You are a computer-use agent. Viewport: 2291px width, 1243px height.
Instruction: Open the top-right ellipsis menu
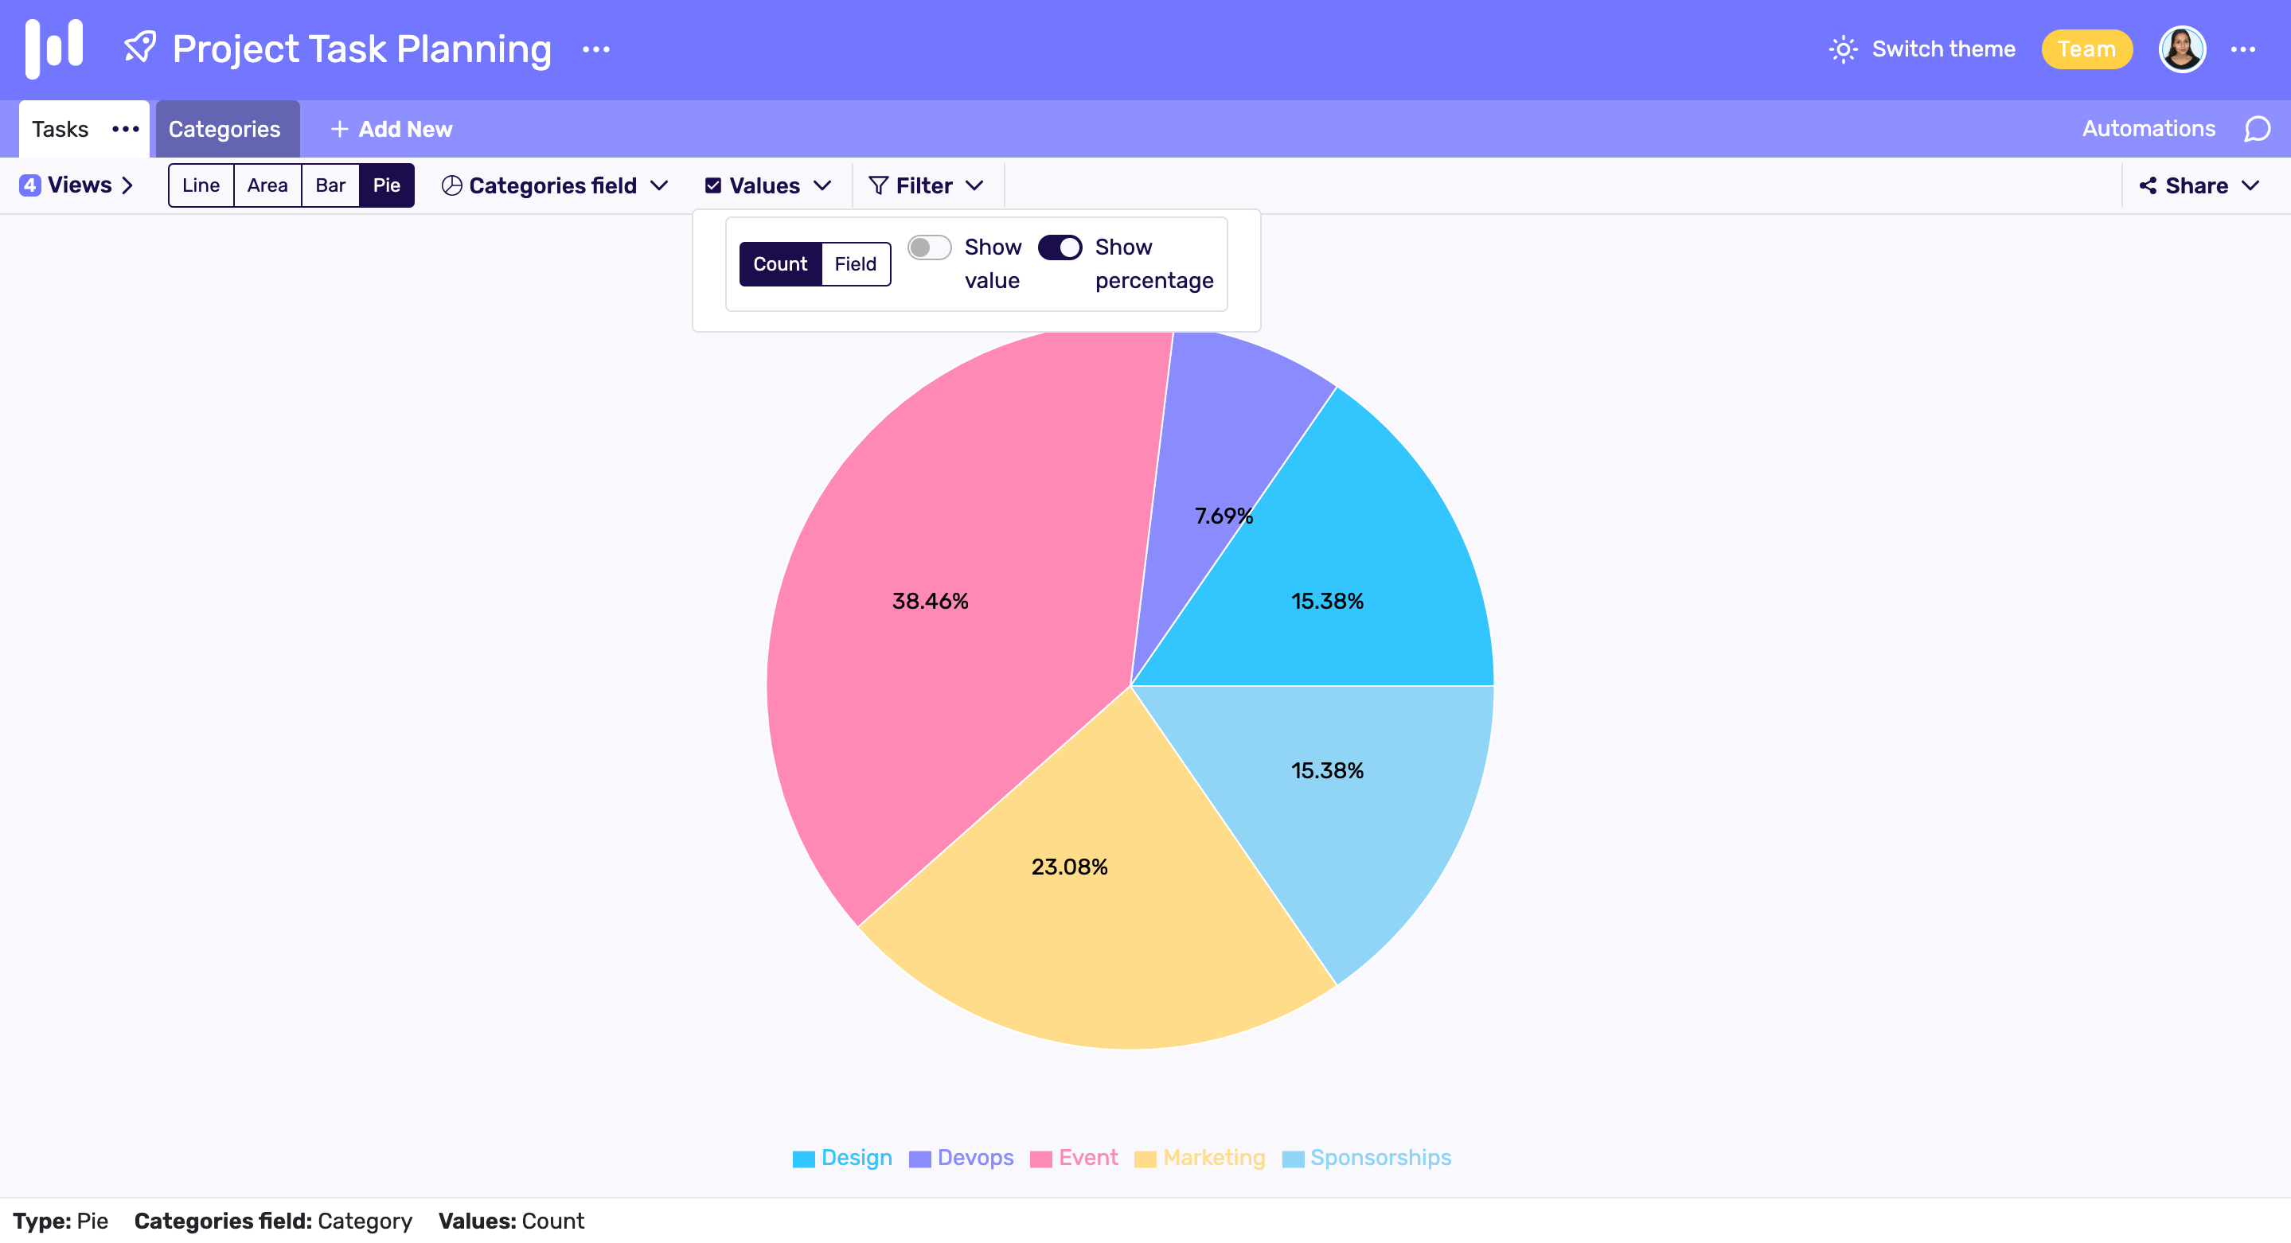pyautogui.click(x=2242, y=50)
